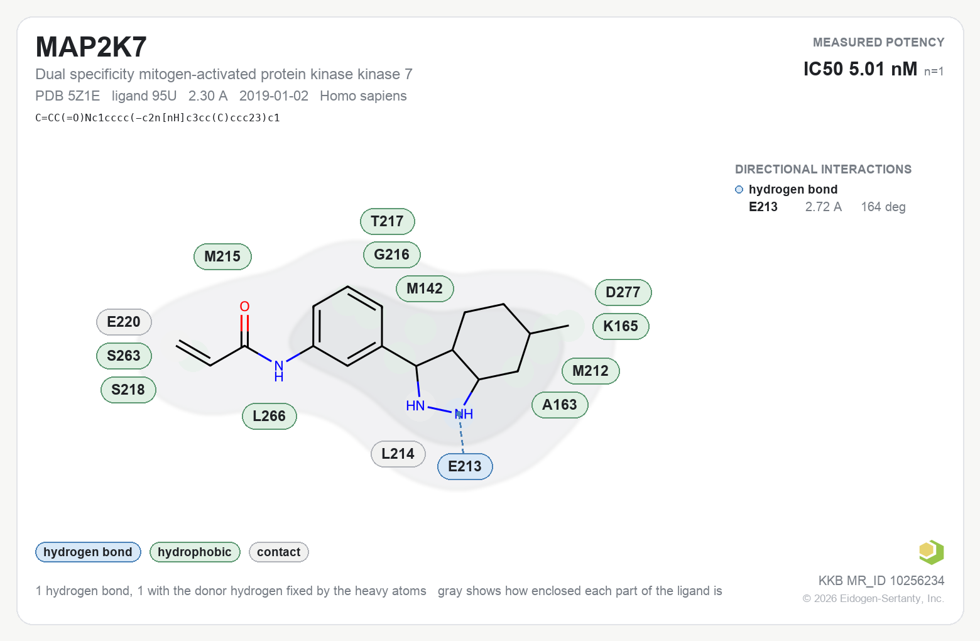
Task: Select the L214 contact residue
Action: point(398,454)
